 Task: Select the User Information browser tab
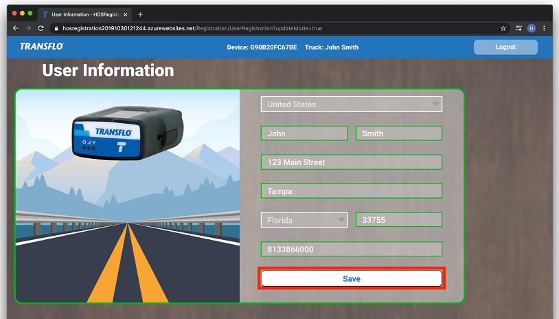coord(82,14)
